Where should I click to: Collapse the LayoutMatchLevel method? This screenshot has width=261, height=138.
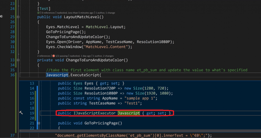point(18,17)
